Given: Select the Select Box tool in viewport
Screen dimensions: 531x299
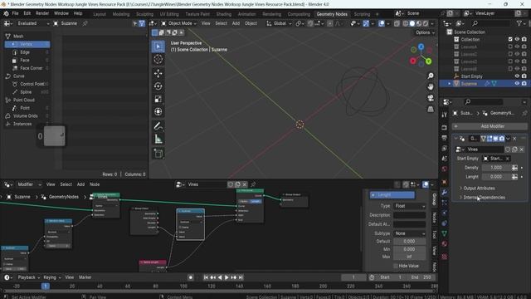Looking at the screenshot, I should (158, 47).
